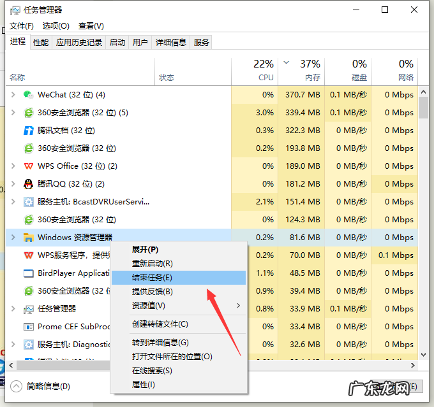Screen dimensions: 434x407
Task: Click the 81.6 MB memory cell
Action: point(301,238)
